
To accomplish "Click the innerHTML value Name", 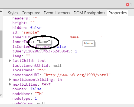I will [74, 37].
